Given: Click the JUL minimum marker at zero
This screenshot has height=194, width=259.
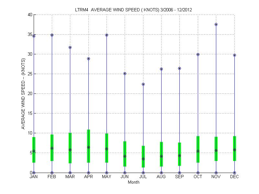Looking at the screenshot, I should [143, 173].
